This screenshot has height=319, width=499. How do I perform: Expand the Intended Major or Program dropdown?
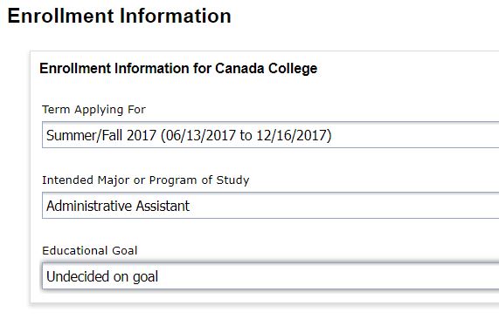[x=271, y=206]
